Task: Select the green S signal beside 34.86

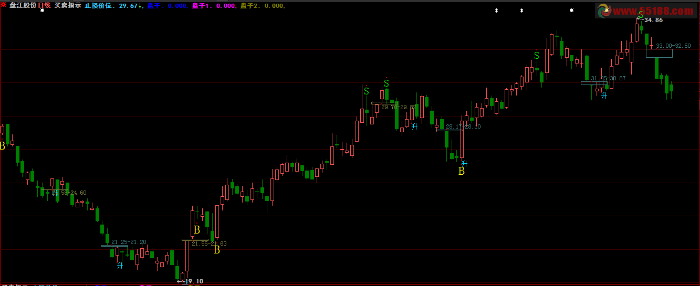Action: 641,14
